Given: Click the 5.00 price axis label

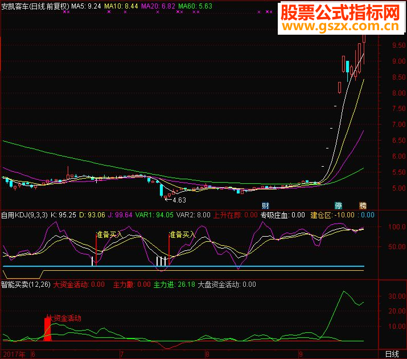Looking at the screenshot, I should tap(398, 188).
